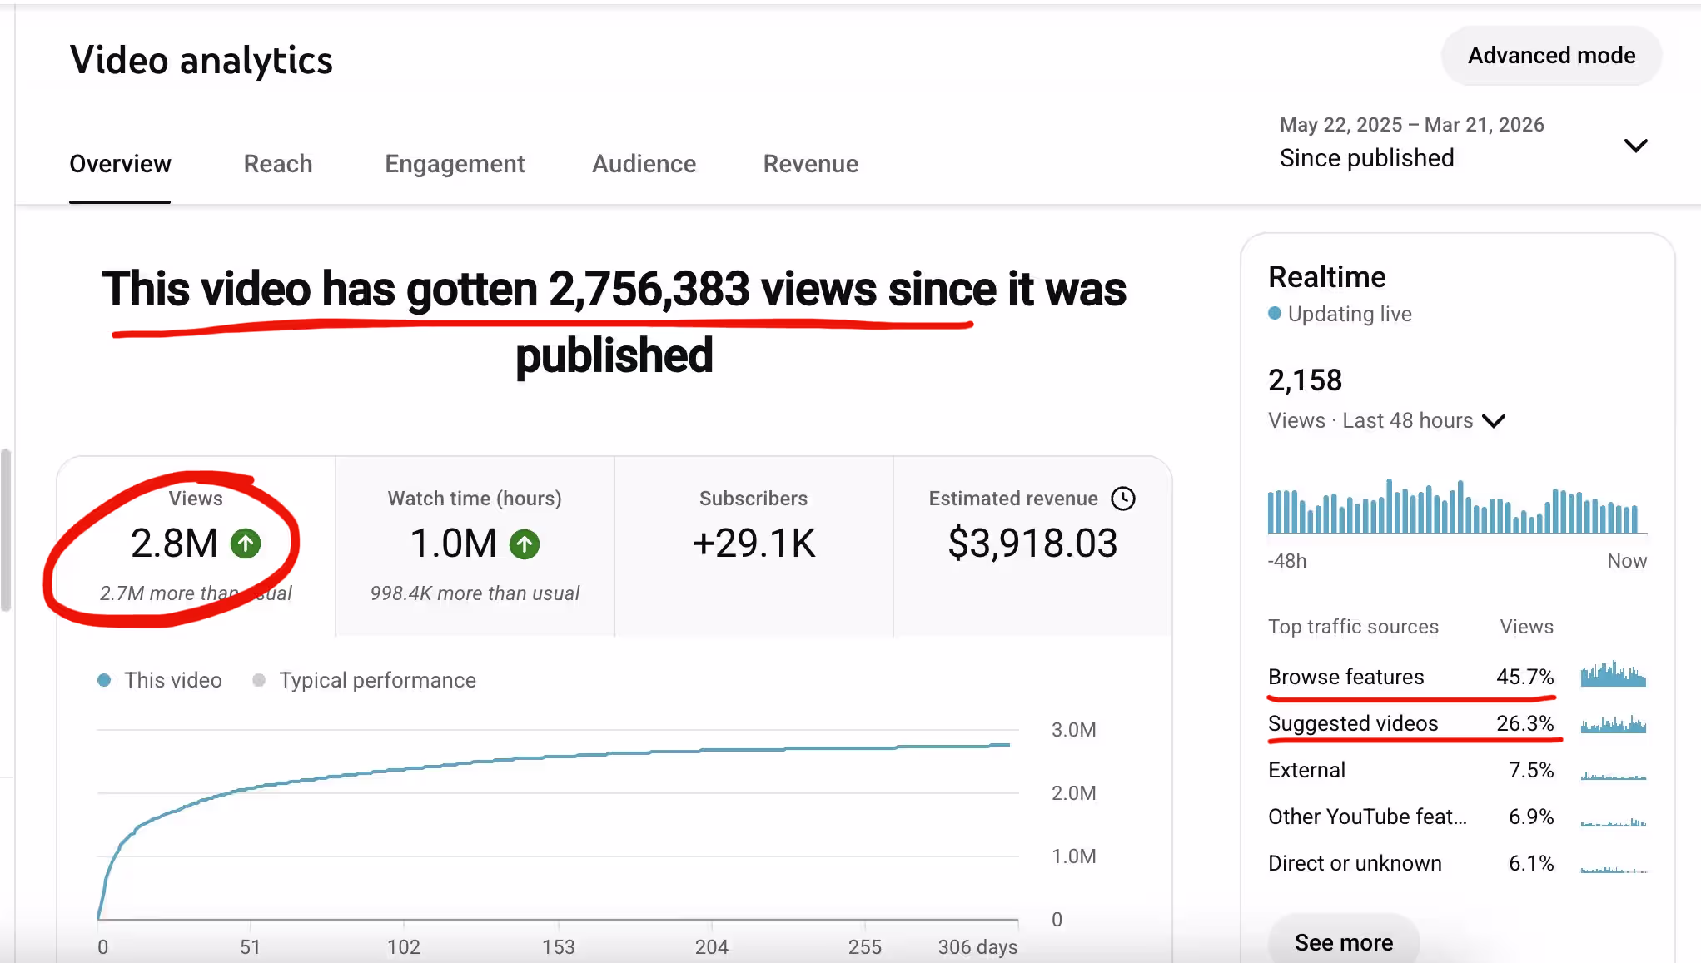Click the green up-arrow beside Watch time
The width and height of the screenshot is (1701, 963).
525,544
